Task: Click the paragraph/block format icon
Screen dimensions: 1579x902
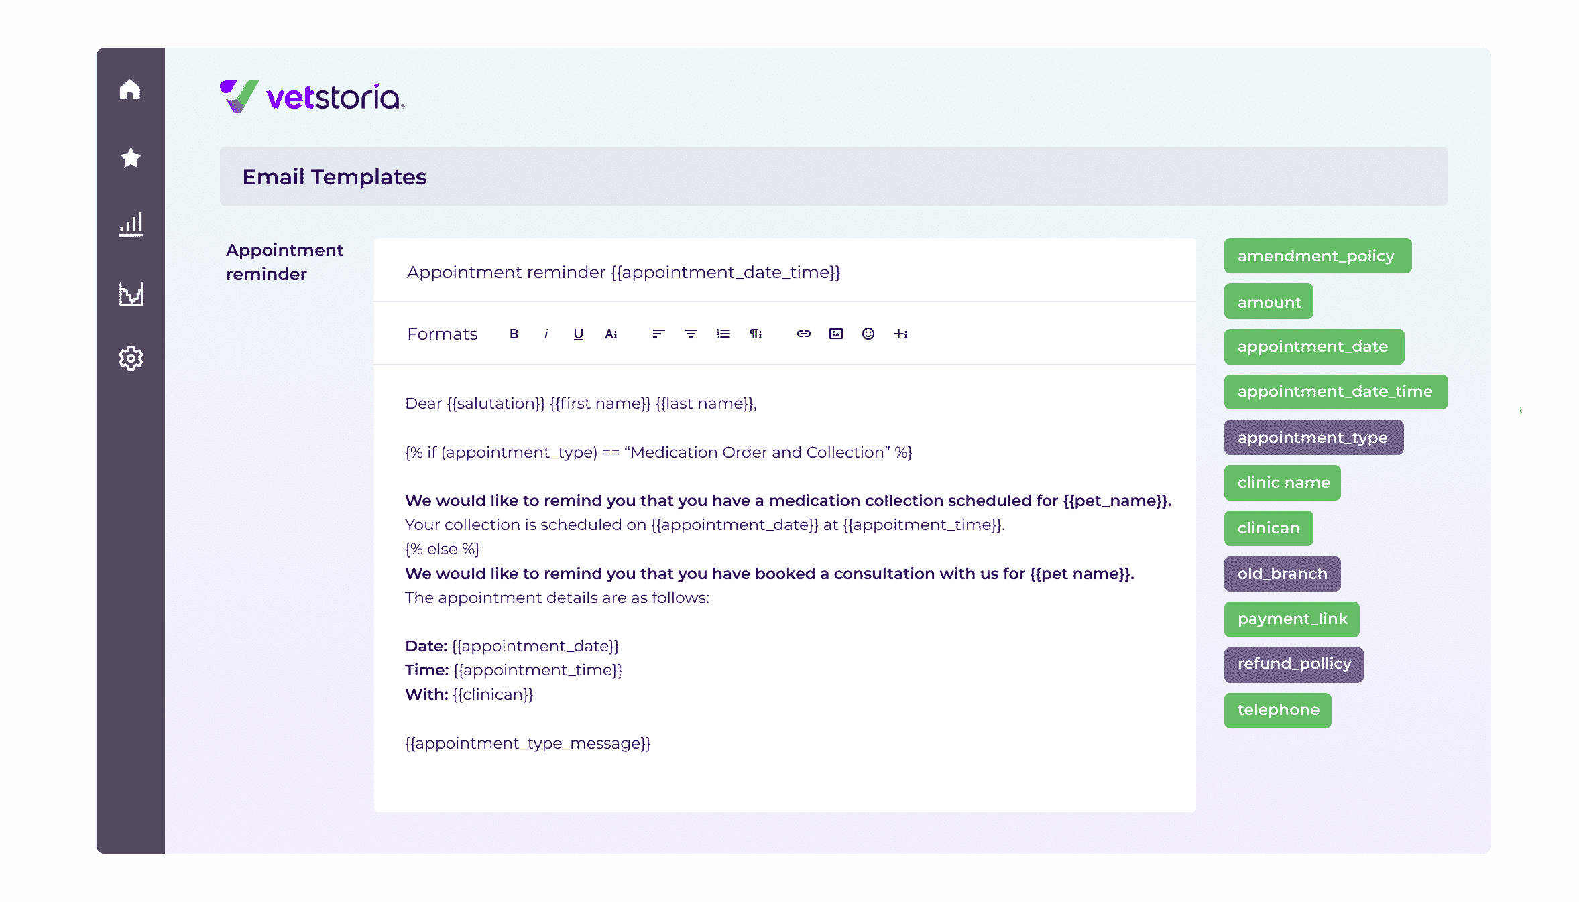Action: click(x=757, y=334)
